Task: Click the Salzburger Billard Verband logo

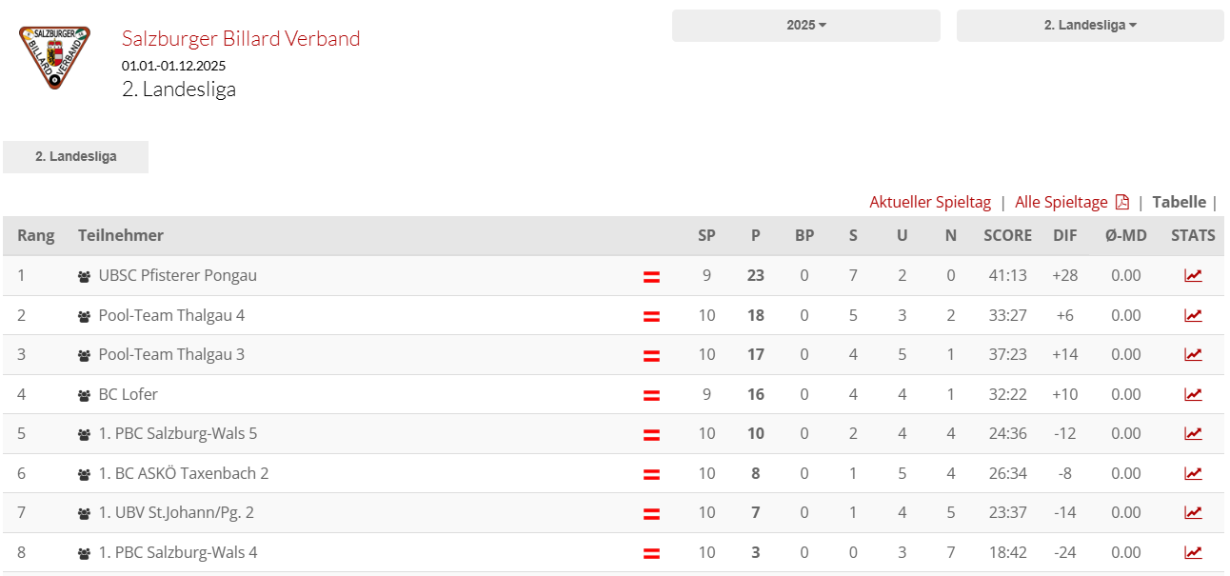Action: (54, 58)
